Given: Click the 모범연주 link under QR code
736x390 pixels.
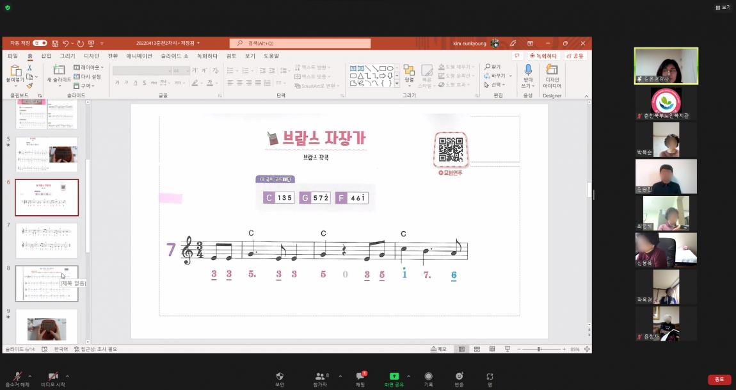Looking at the screenshot, I should point(450,173).
